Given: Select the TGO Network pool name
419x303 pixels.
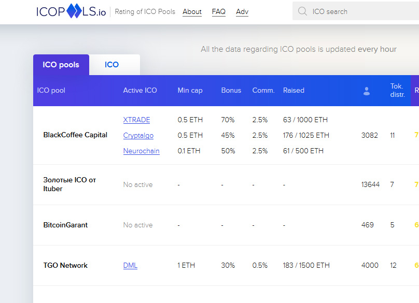Looking at the screenshot, I should tap(65, 265).
